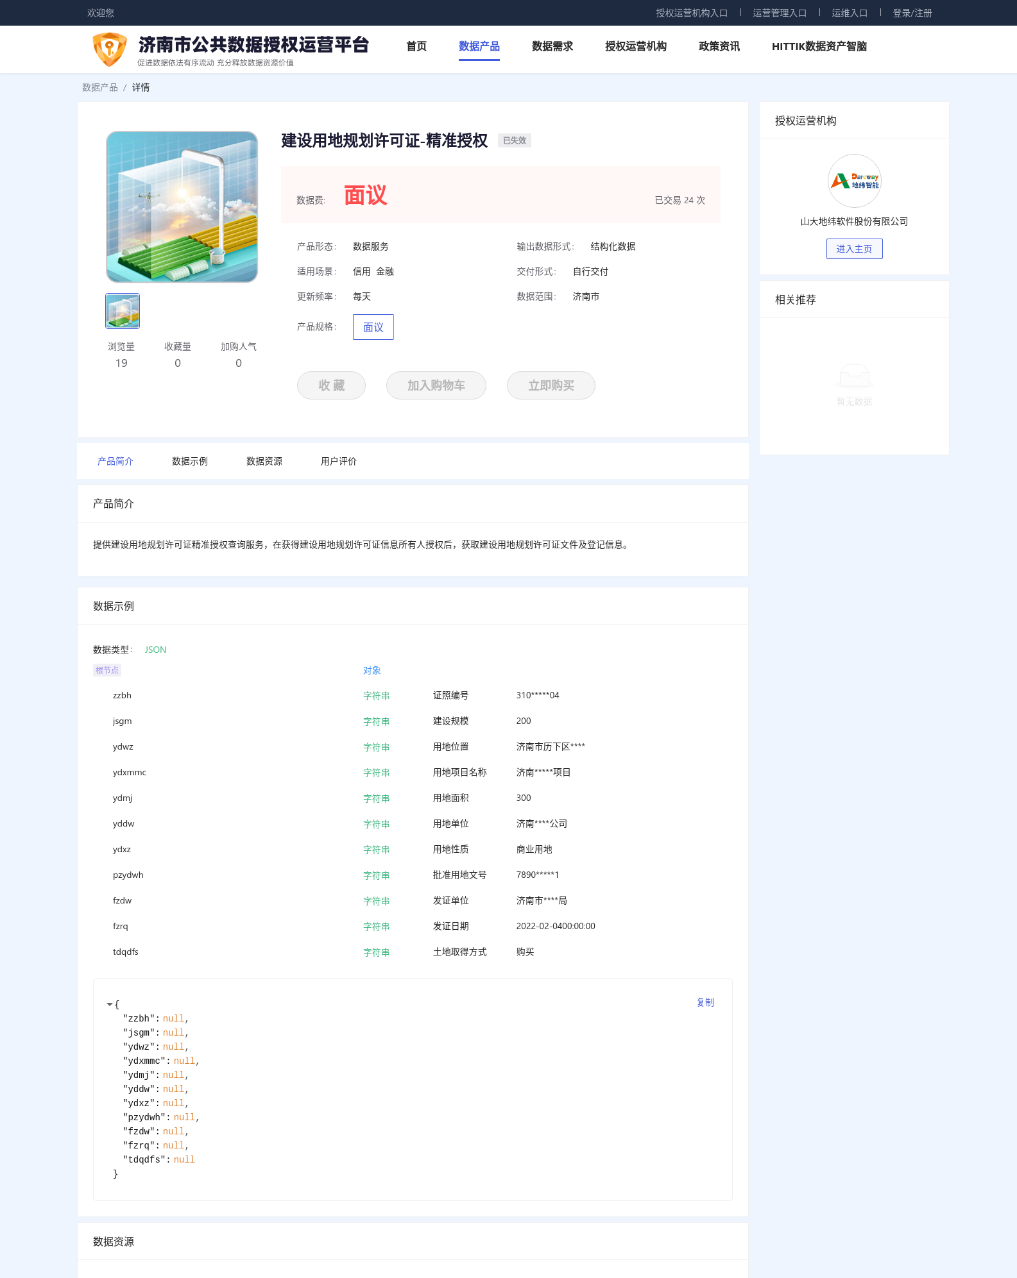Image resolution: width=1017 pixels, height=1278 pixels.
Task: Click the jsgm field name
Action: [122, 721]
